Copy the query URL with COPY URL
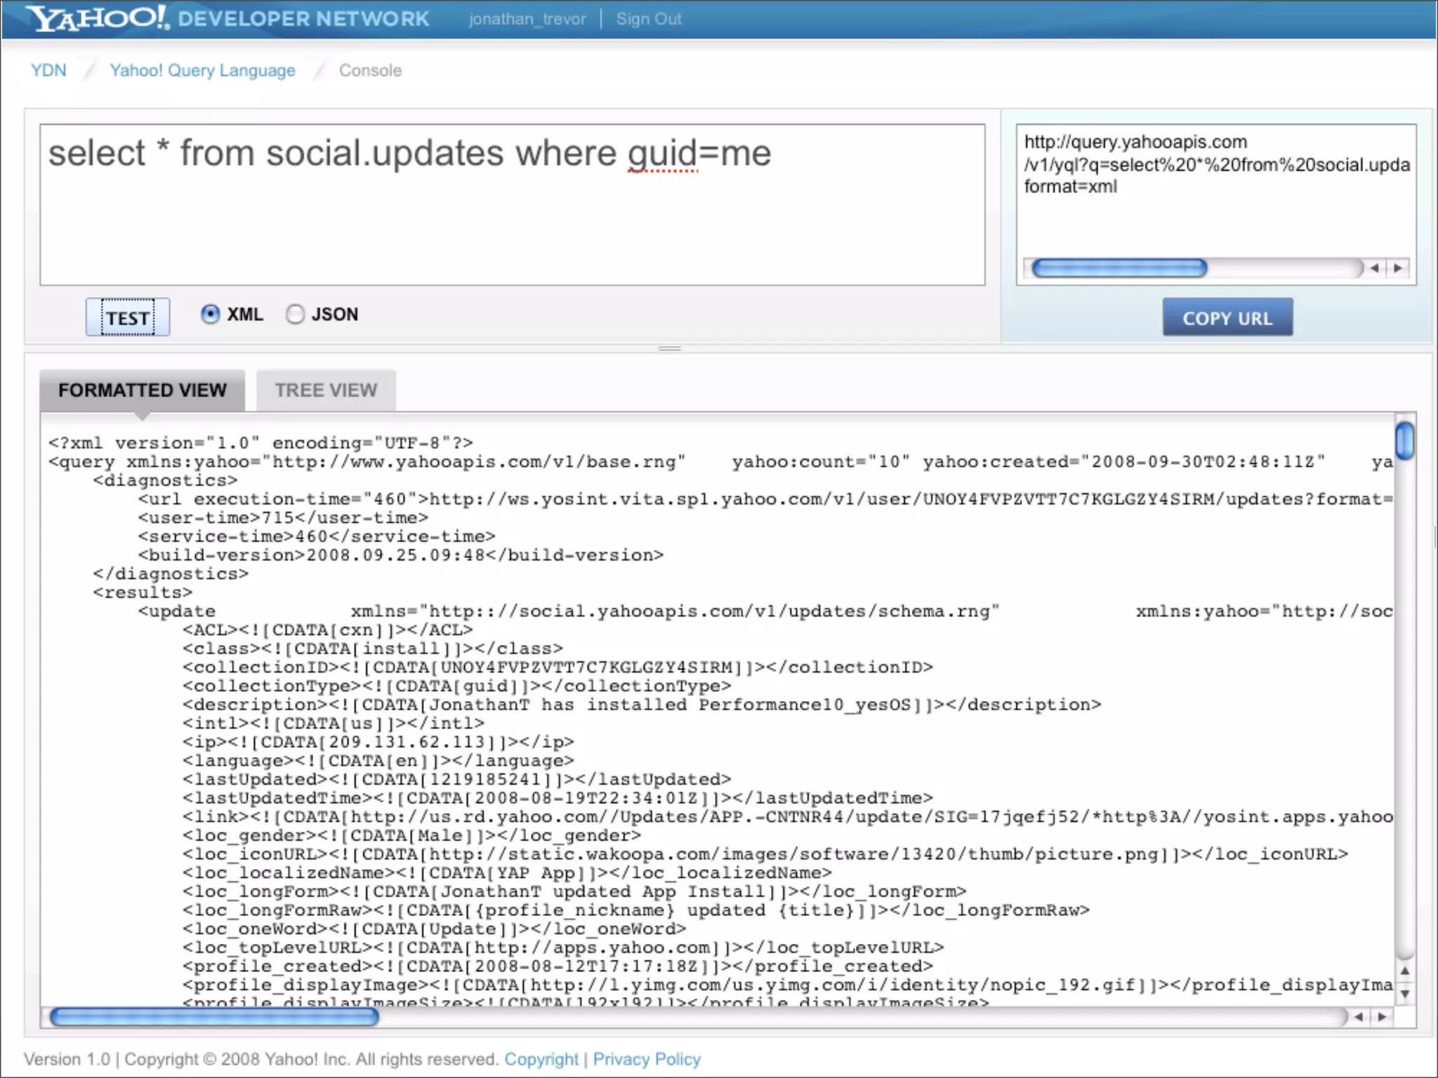Viewport: 1438px width, 1078px height. coord(1227,317)
